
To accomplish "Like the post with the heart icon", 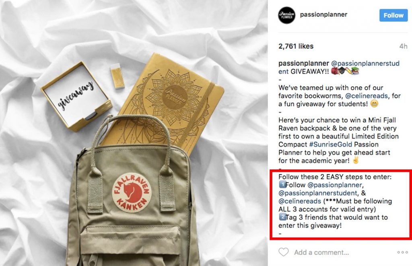I will tap(284, 252).
